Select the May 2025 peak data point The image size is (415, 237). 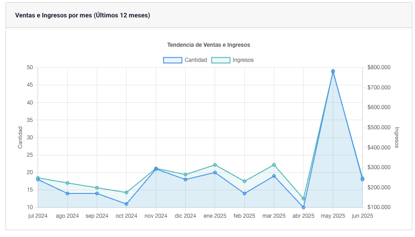pos(333,72)
